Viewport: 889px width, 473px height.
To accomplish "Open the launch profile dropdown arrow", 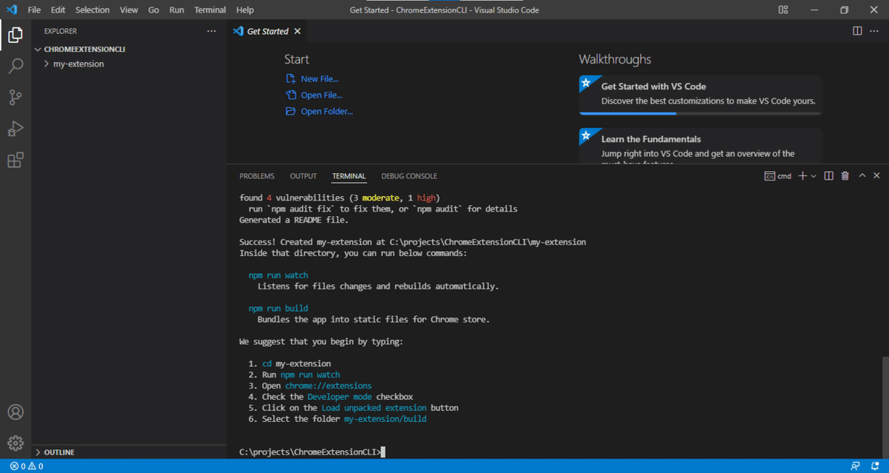I will coord(813,176).
